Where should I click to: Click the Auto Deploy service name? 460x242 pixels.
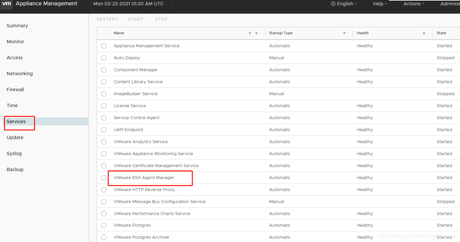pyautogui.click(x=127, y=58)
